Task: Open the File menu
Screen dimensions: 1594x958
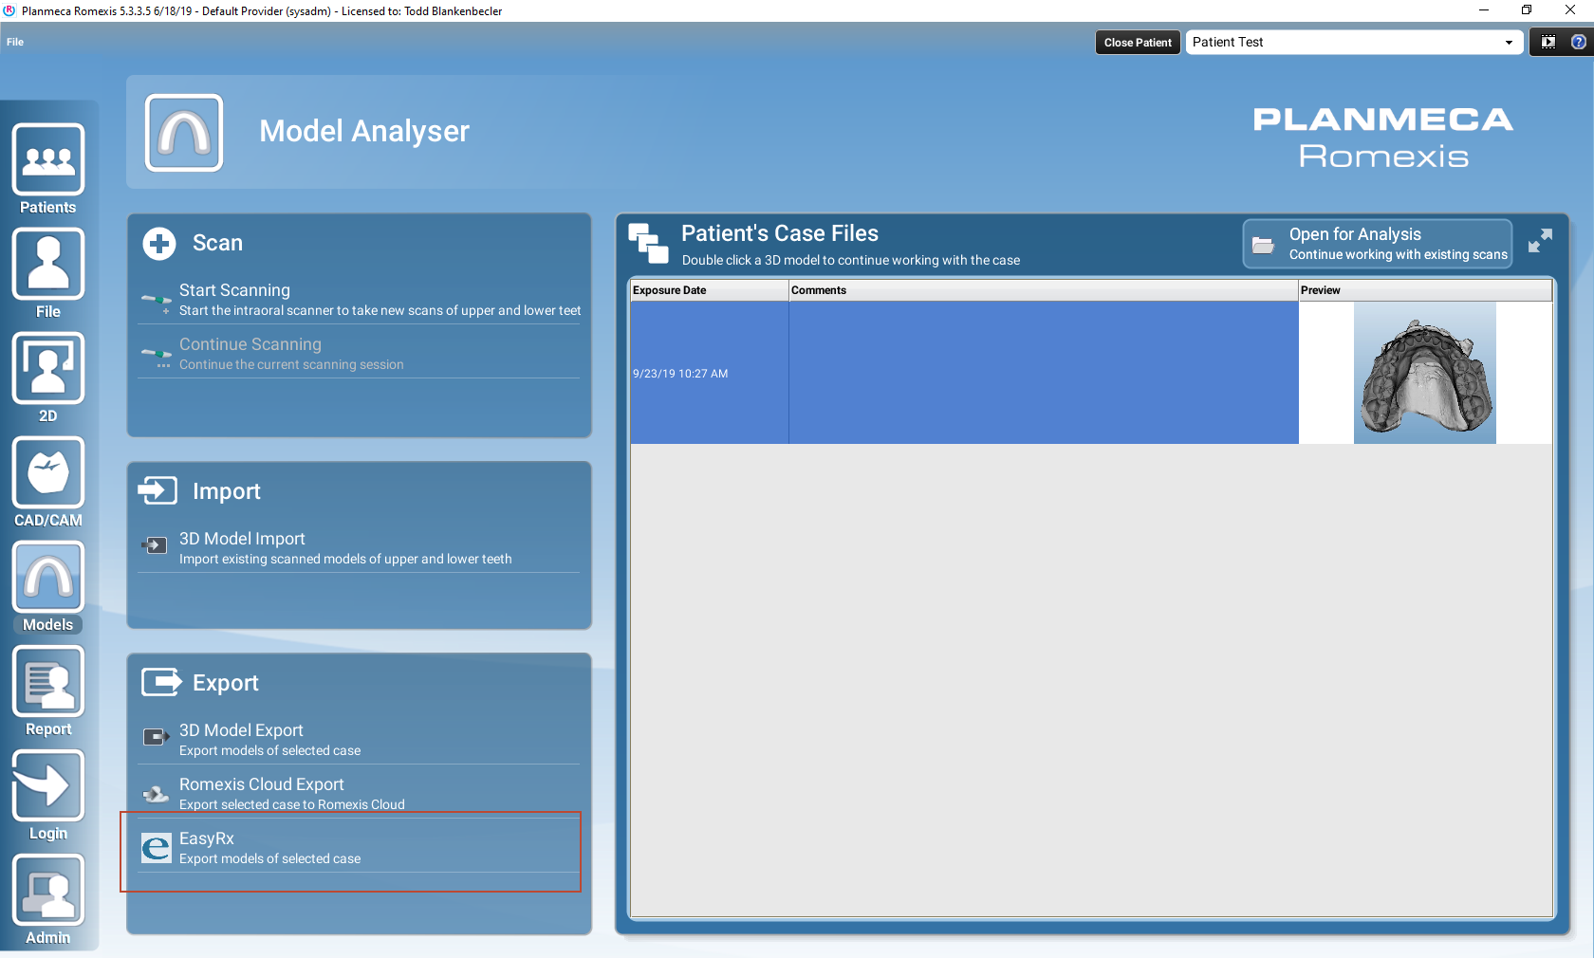Action: point(15,42)
